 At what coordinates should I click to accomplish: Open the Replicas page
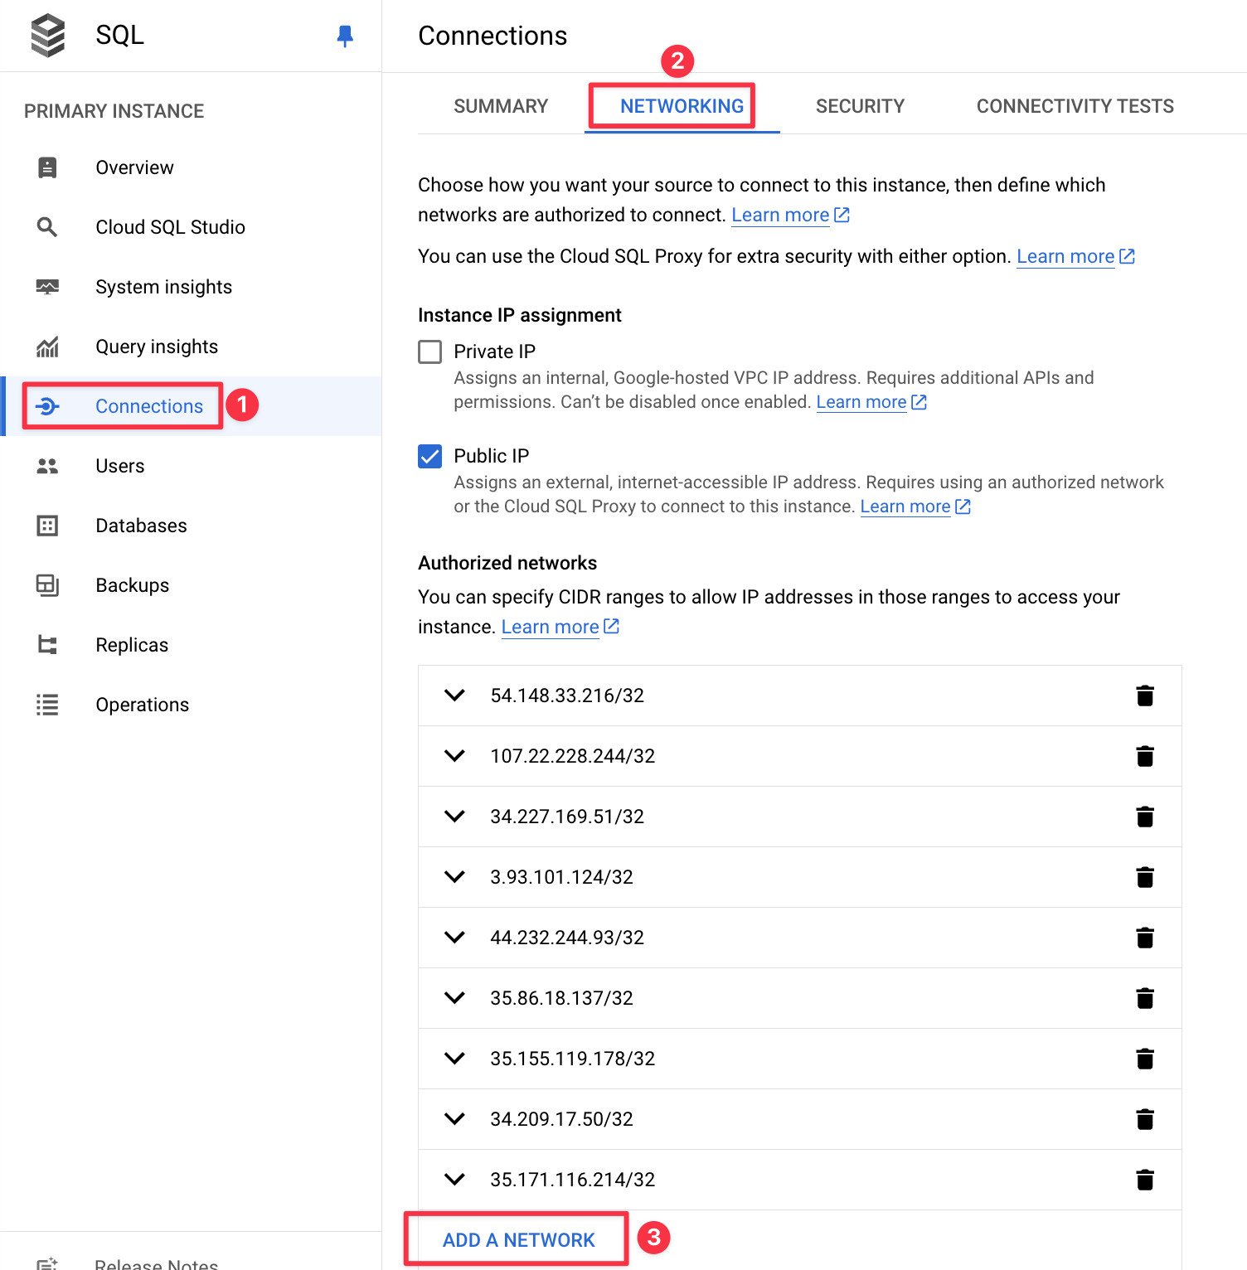(x=132, y=644)
